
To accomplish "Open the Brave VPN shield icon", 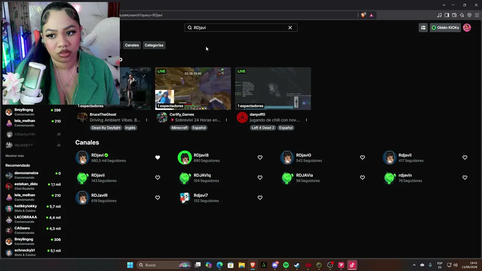I will pyautogui.click(x=469, y=15).
